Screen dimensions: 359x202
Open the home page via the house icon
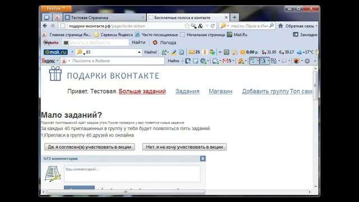point(280,26)
